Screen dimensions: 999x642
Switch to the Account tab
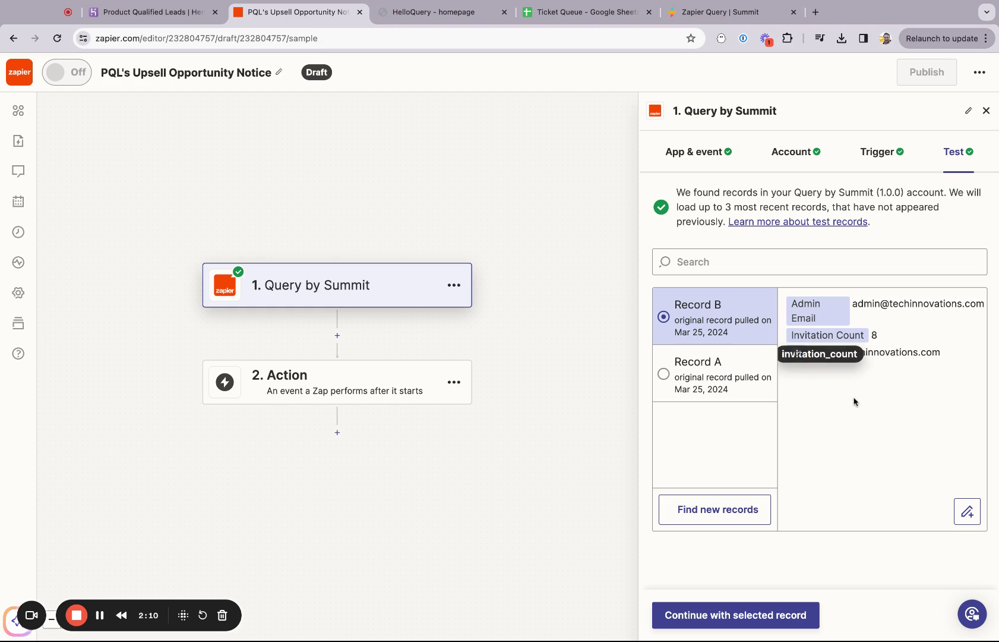point(796,152)
